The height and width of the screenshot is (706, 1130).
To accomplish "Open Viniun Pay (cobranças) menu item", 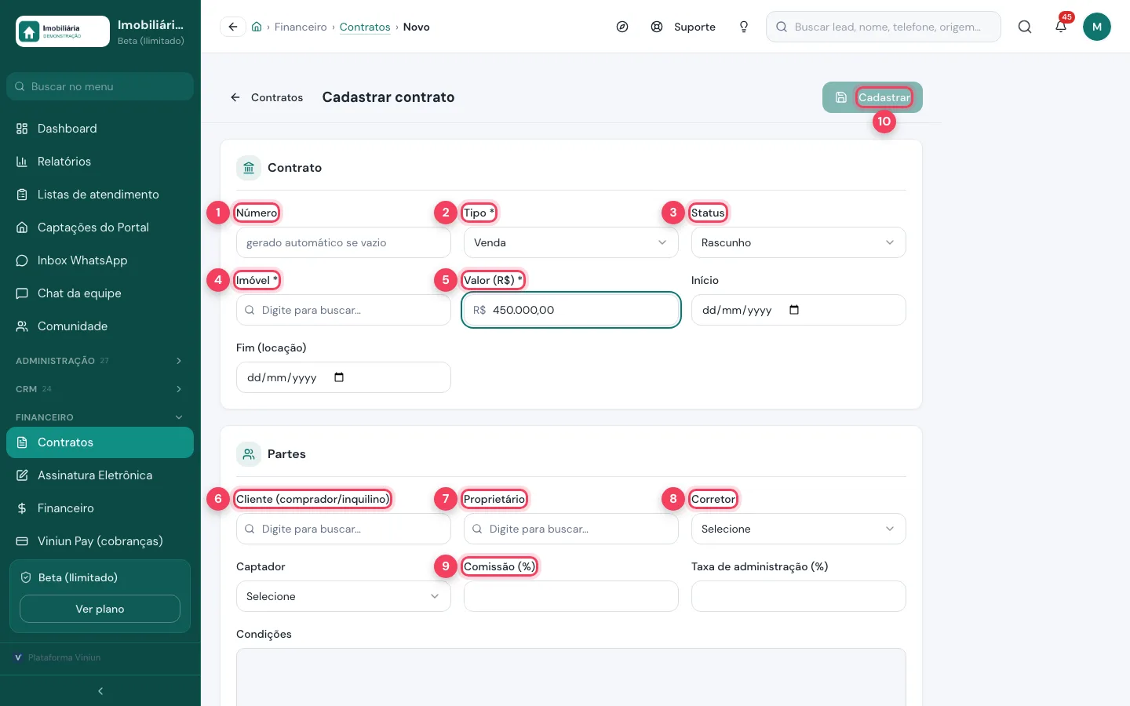I will (x=100, y=541).
